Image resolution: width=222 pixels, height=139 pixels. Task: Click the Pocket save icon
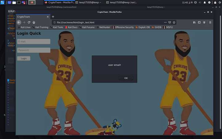(170, 22)
